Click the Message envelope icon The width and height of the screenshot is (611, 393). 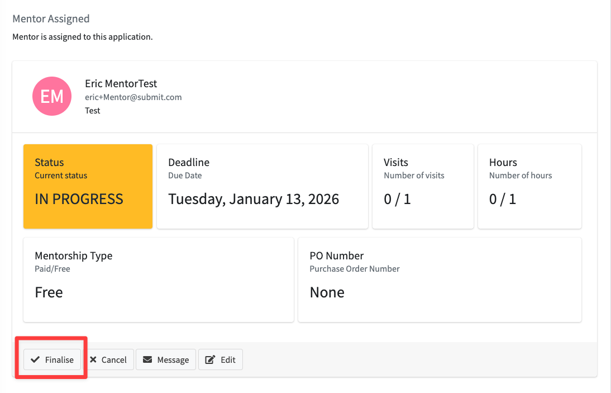(147, 359)
